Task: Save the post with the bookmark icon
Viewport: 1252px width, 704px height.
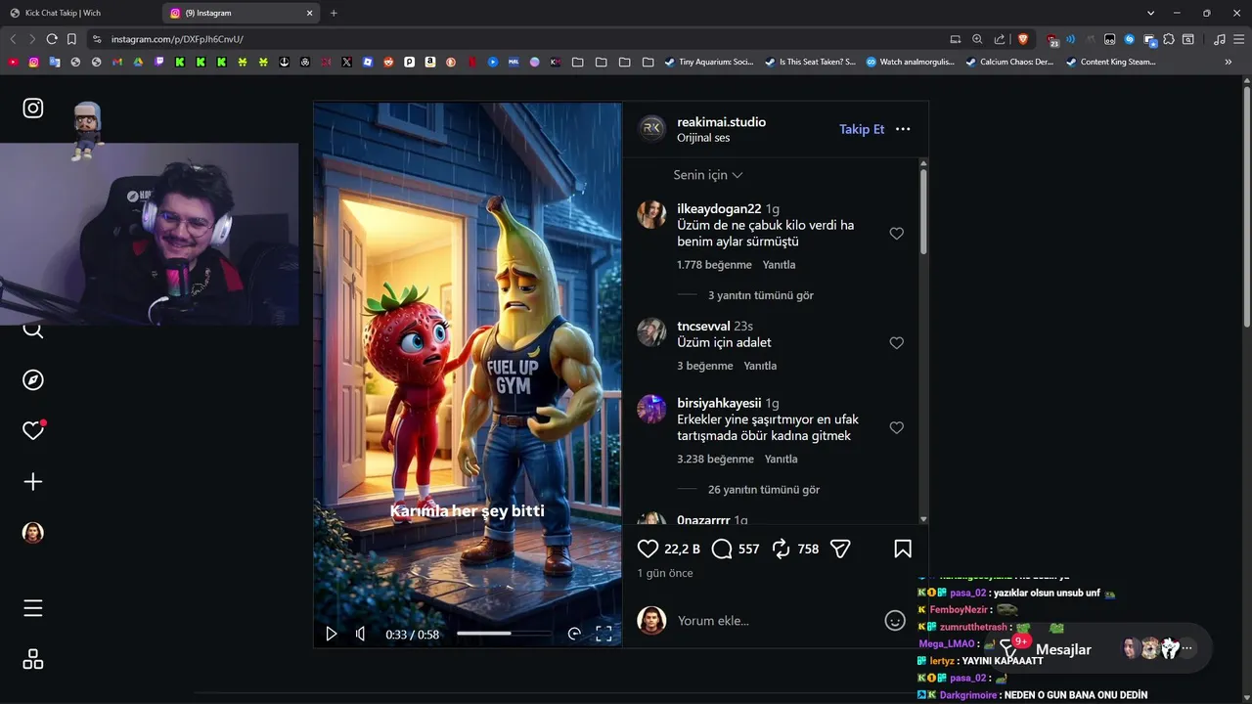Action: click(x=903, y=549)
